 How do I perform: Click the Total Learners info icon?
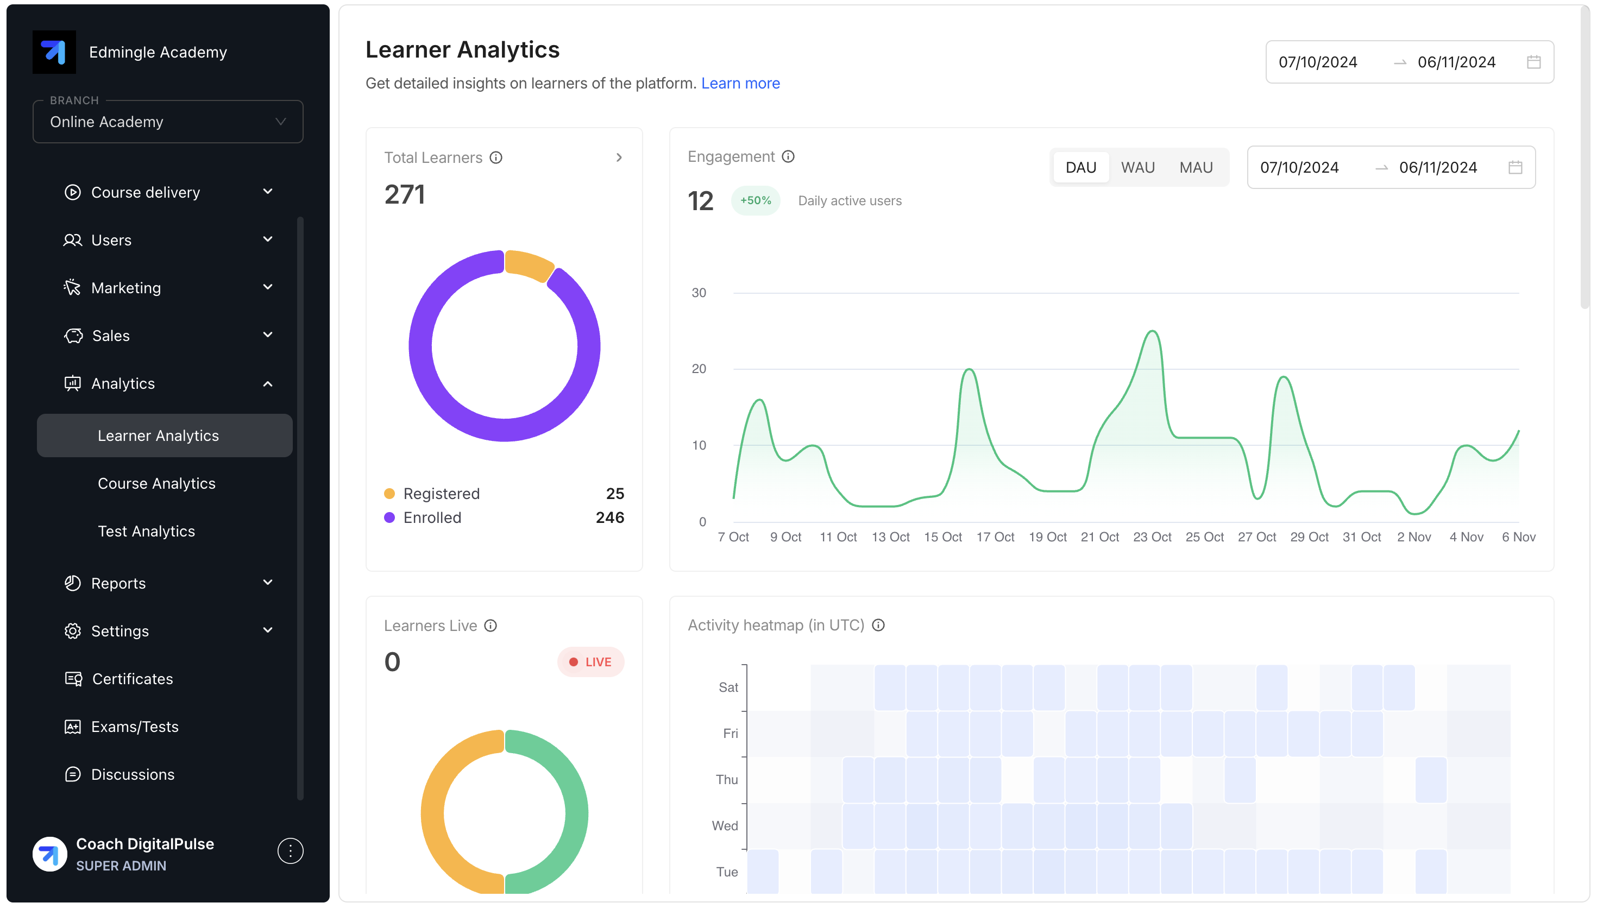[496, 157]
